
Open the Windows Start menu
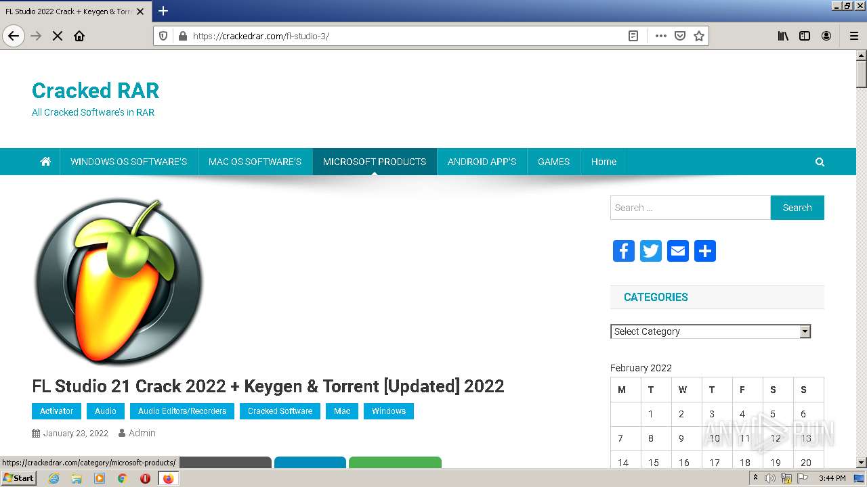click(19, 478)
